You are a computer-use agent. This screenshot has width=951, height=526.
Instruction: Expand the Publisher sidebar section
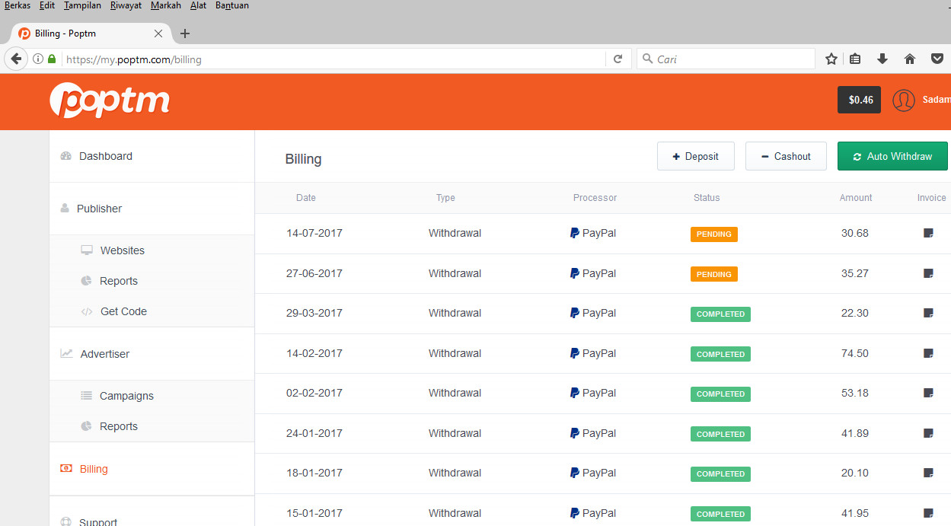[152, 209]
